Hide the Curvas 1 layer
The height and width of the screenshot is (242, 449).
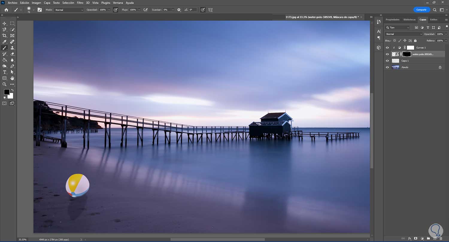tap(387, 48)
